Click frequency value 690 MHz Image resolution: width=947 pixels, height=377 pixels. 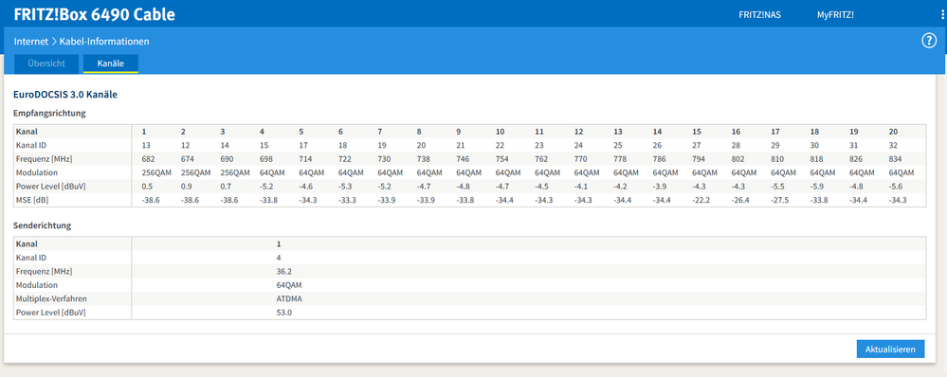click(227, 159)
